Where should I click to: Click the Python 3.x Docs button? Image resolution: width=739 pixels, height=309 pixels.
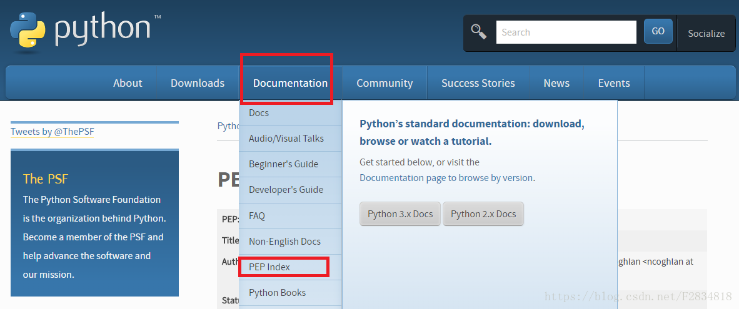tap(400, 214)
